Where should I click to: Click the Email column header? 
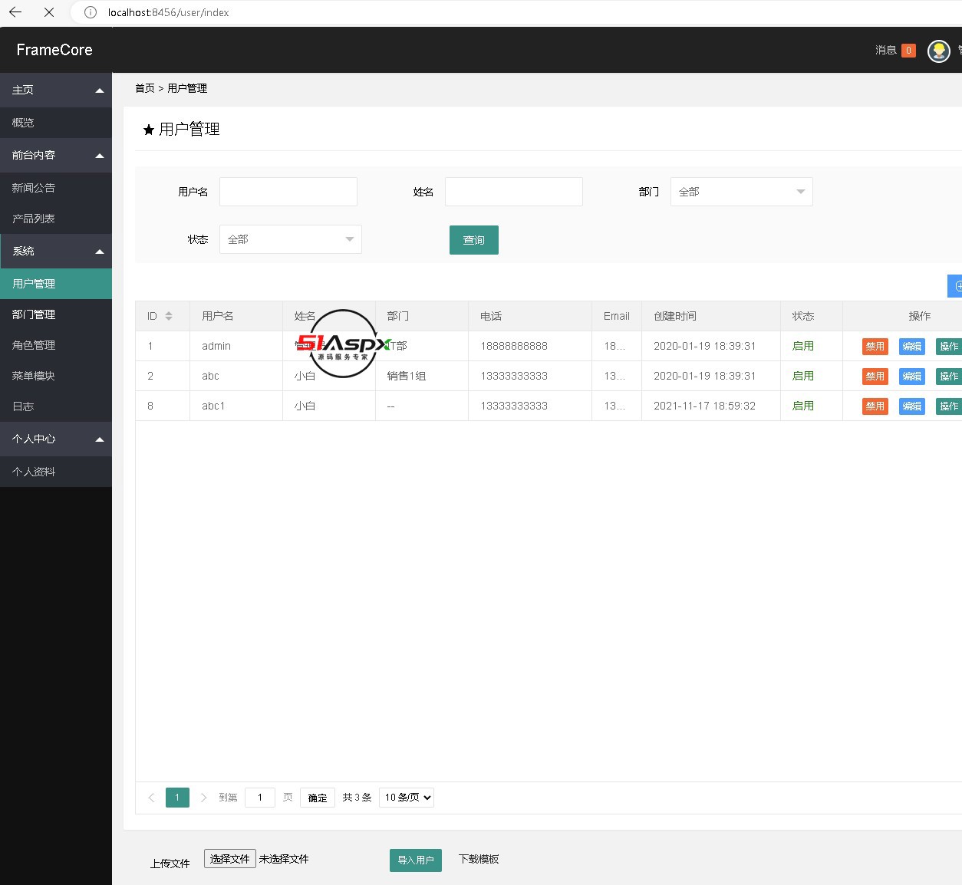point(617,316)
